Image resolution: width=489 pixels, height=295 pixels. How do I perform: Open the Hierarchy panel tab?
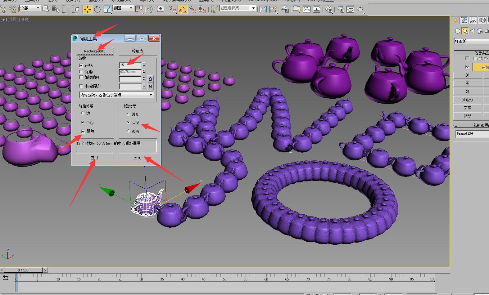pyautogui.click(x=473, y=20)
